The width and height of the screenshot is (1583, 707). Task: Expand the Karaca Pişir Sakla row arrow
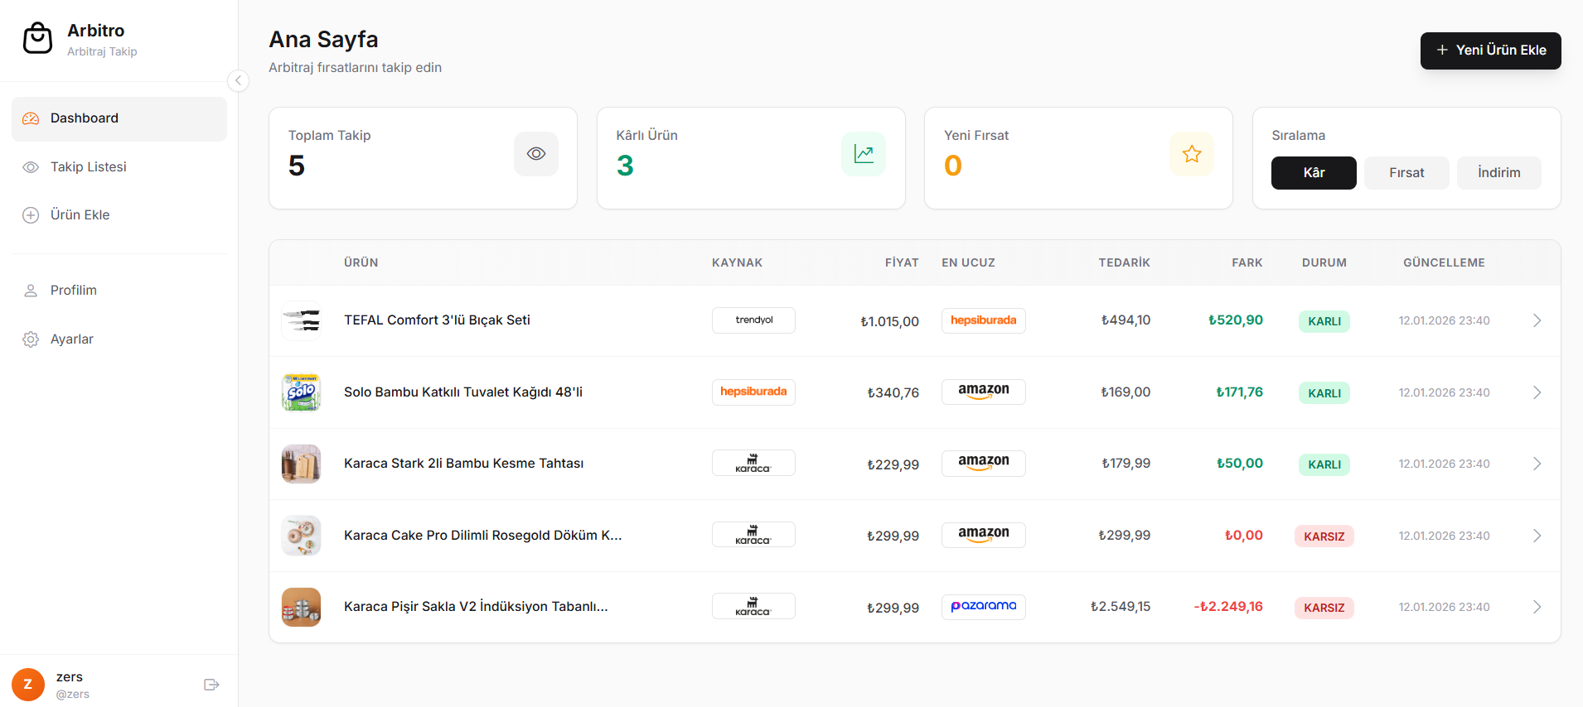(1537, 607)
